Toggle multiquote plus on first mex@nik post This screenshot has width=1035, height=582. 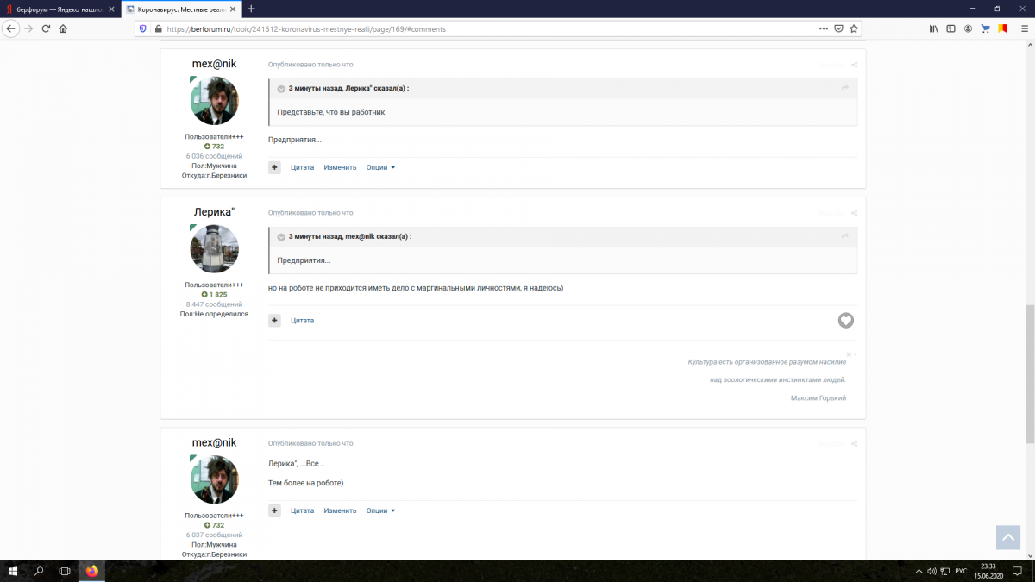[274, 167]
